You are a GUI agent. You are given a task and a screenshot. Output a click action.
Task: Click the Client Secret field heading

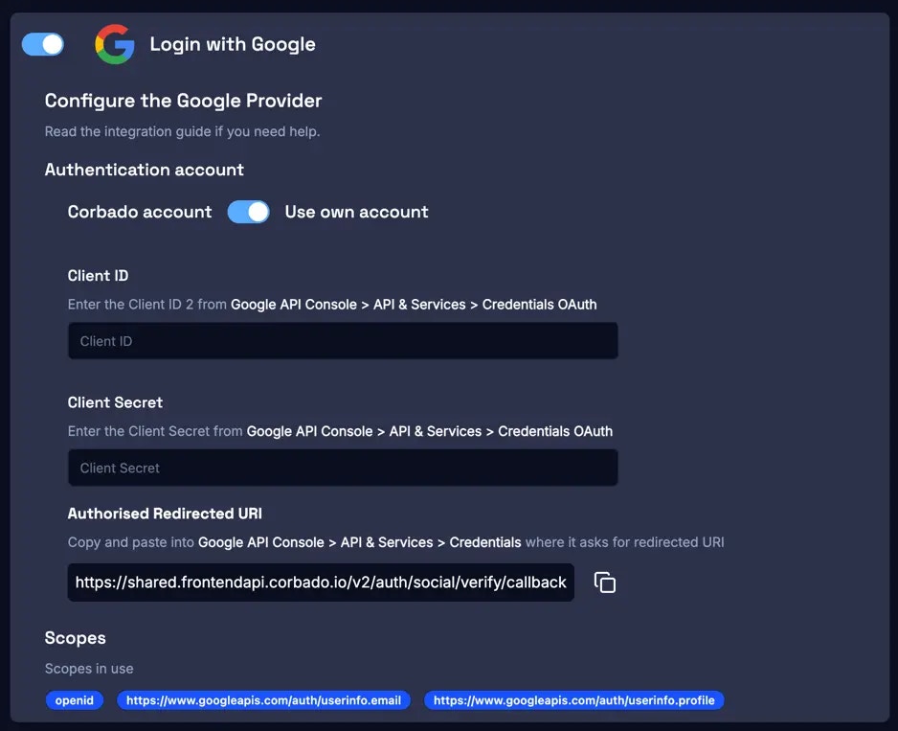pyautogui.click(x=115, y=402)
